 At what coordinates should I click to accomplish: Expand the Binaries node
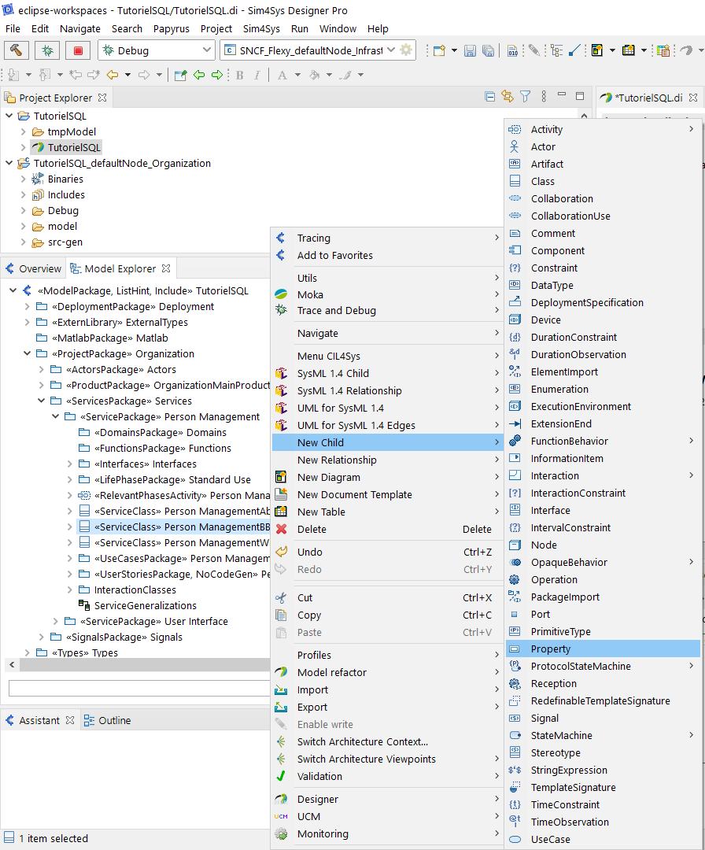(24, 179)
